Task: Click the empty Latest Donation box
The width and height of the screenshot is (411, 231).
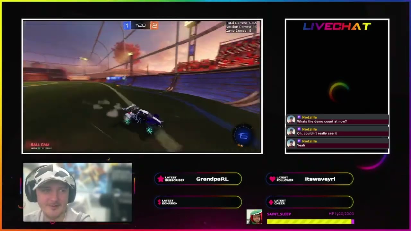Action: (x=198, y=202)
